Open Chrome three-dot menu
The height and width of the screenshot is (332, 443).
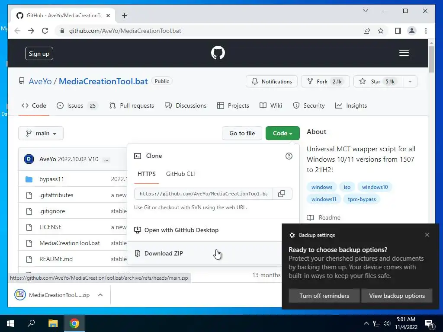(x=426, y=31)
